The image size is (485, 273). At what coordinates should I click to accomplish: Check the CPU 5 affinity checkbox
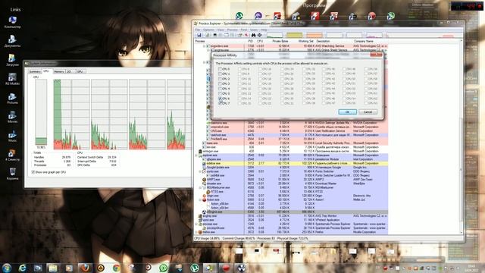tap(220, 93)
